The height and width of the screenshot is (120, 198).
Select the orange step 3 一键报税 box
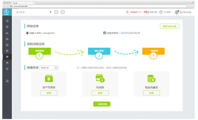point(153,51)
